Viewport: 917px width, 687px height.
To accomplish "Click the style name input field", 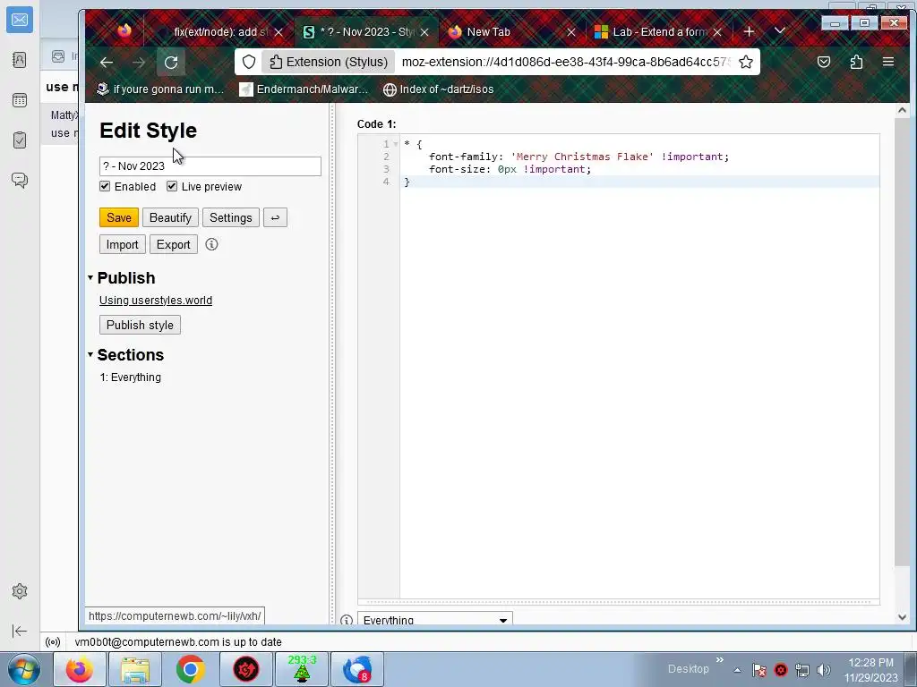I will coord(210,165).
